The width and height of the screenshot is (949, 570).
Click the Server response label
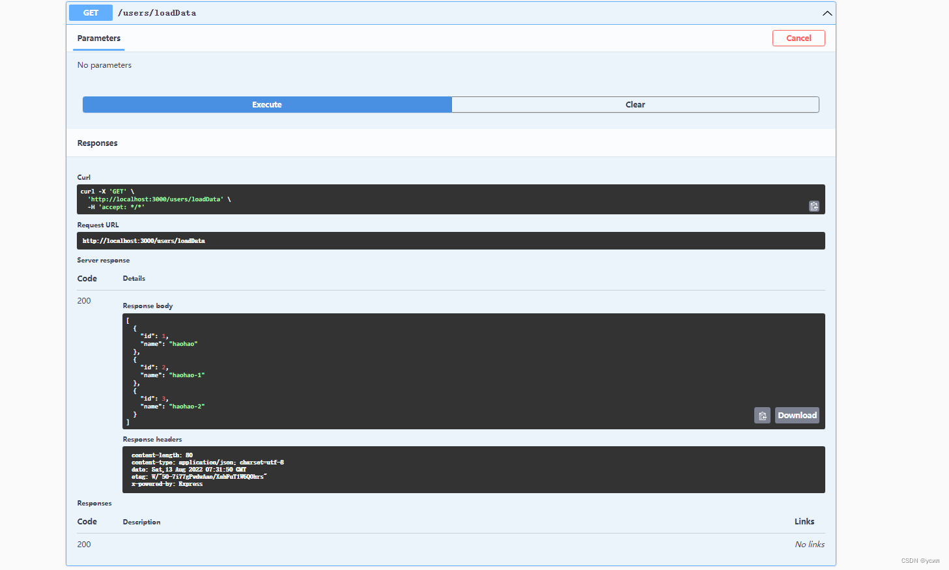[x=104, y=261]
